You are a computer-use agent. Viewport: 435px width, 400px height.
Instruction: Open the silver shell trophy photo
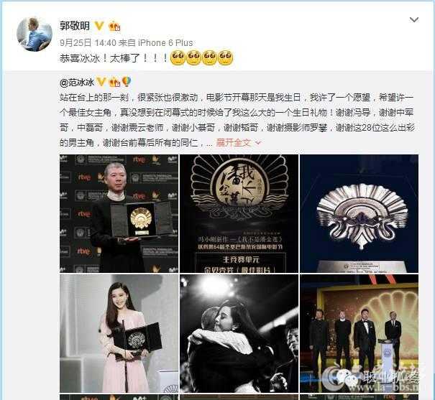[359, 213]
